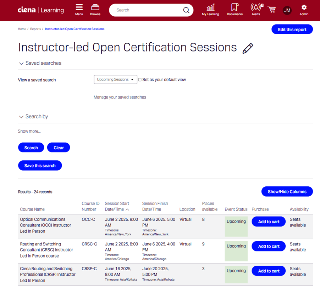Click the CRSP-C course ID cell
Viewport: 320px width, 287px height.
coord(89,269)
